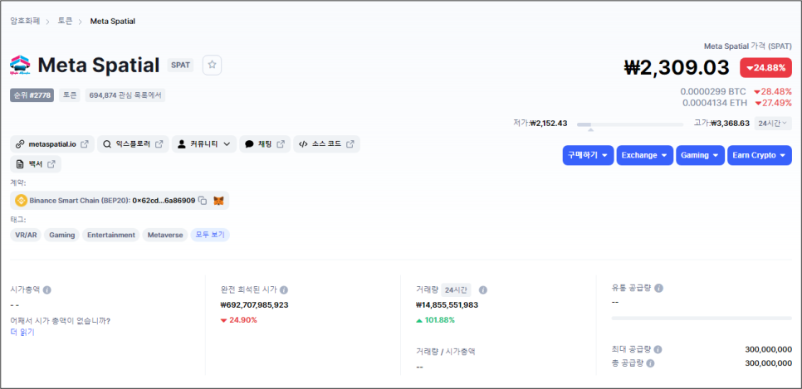Open the Earn Crypto dropdown

point(760,155)
